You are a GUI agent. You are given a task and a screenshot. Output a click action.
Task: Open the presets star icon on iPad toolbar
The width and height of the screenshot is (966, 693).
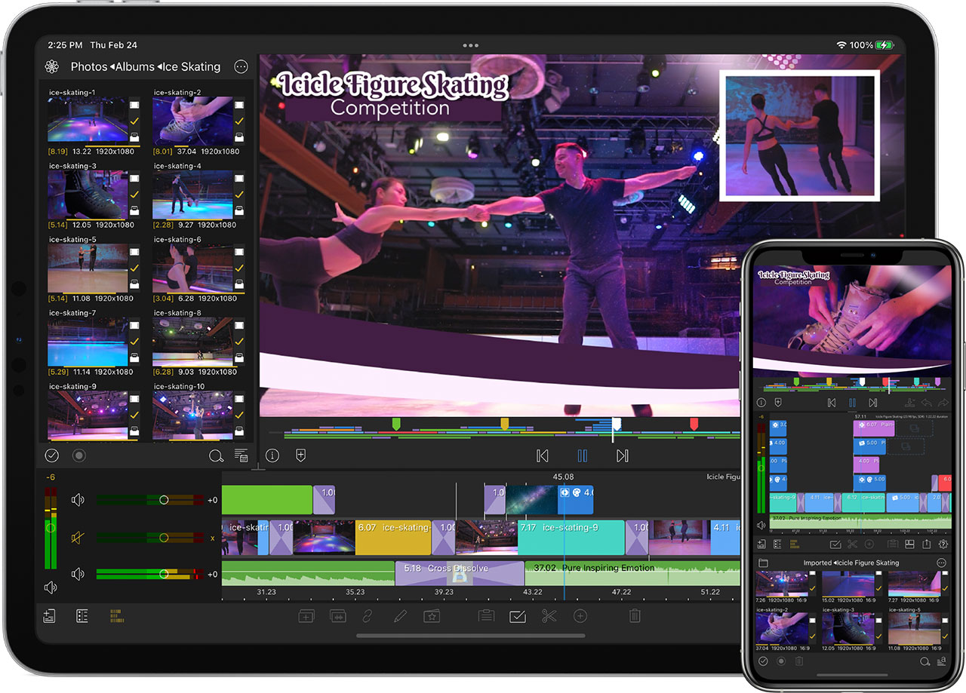(x=431, y=616)
